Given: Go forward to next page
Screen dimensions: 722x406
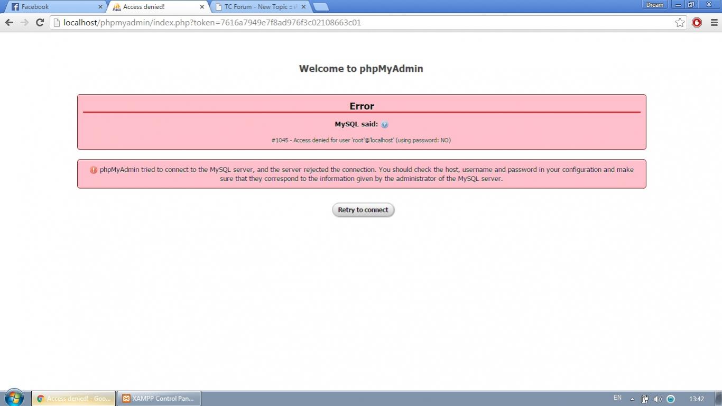Looking at the screenshot, I should [24, 22].
